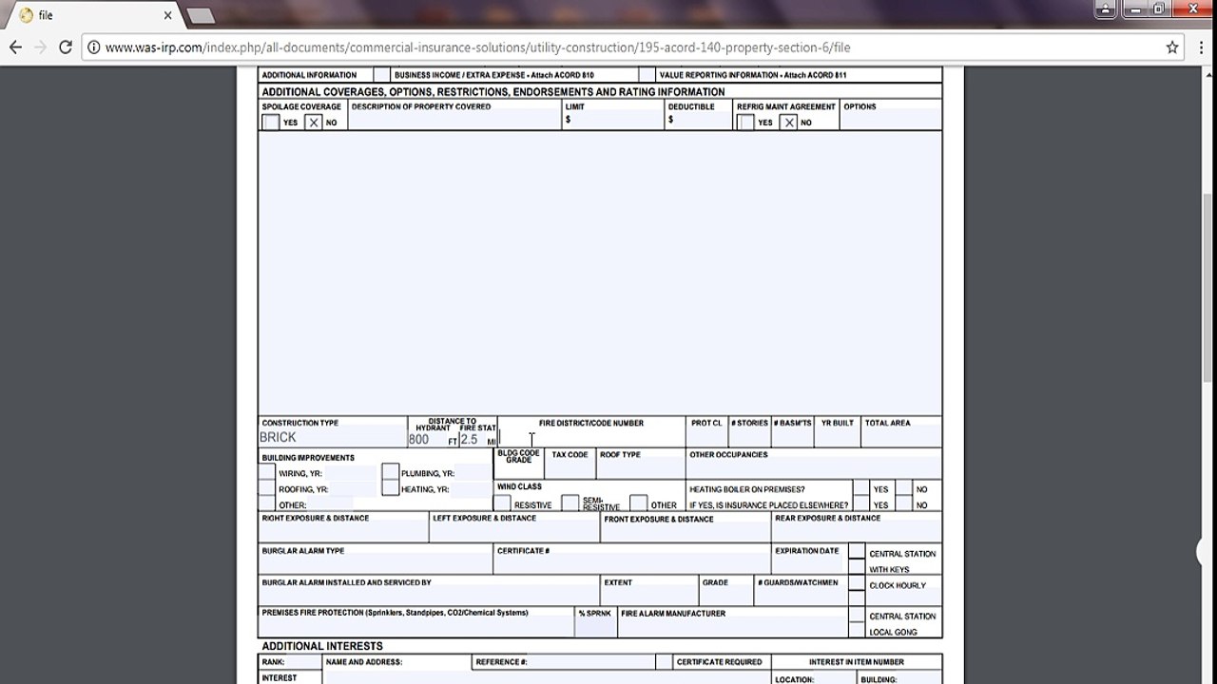Click the Tax Code field
1217x684 pixels.
(x=570, y=469)
